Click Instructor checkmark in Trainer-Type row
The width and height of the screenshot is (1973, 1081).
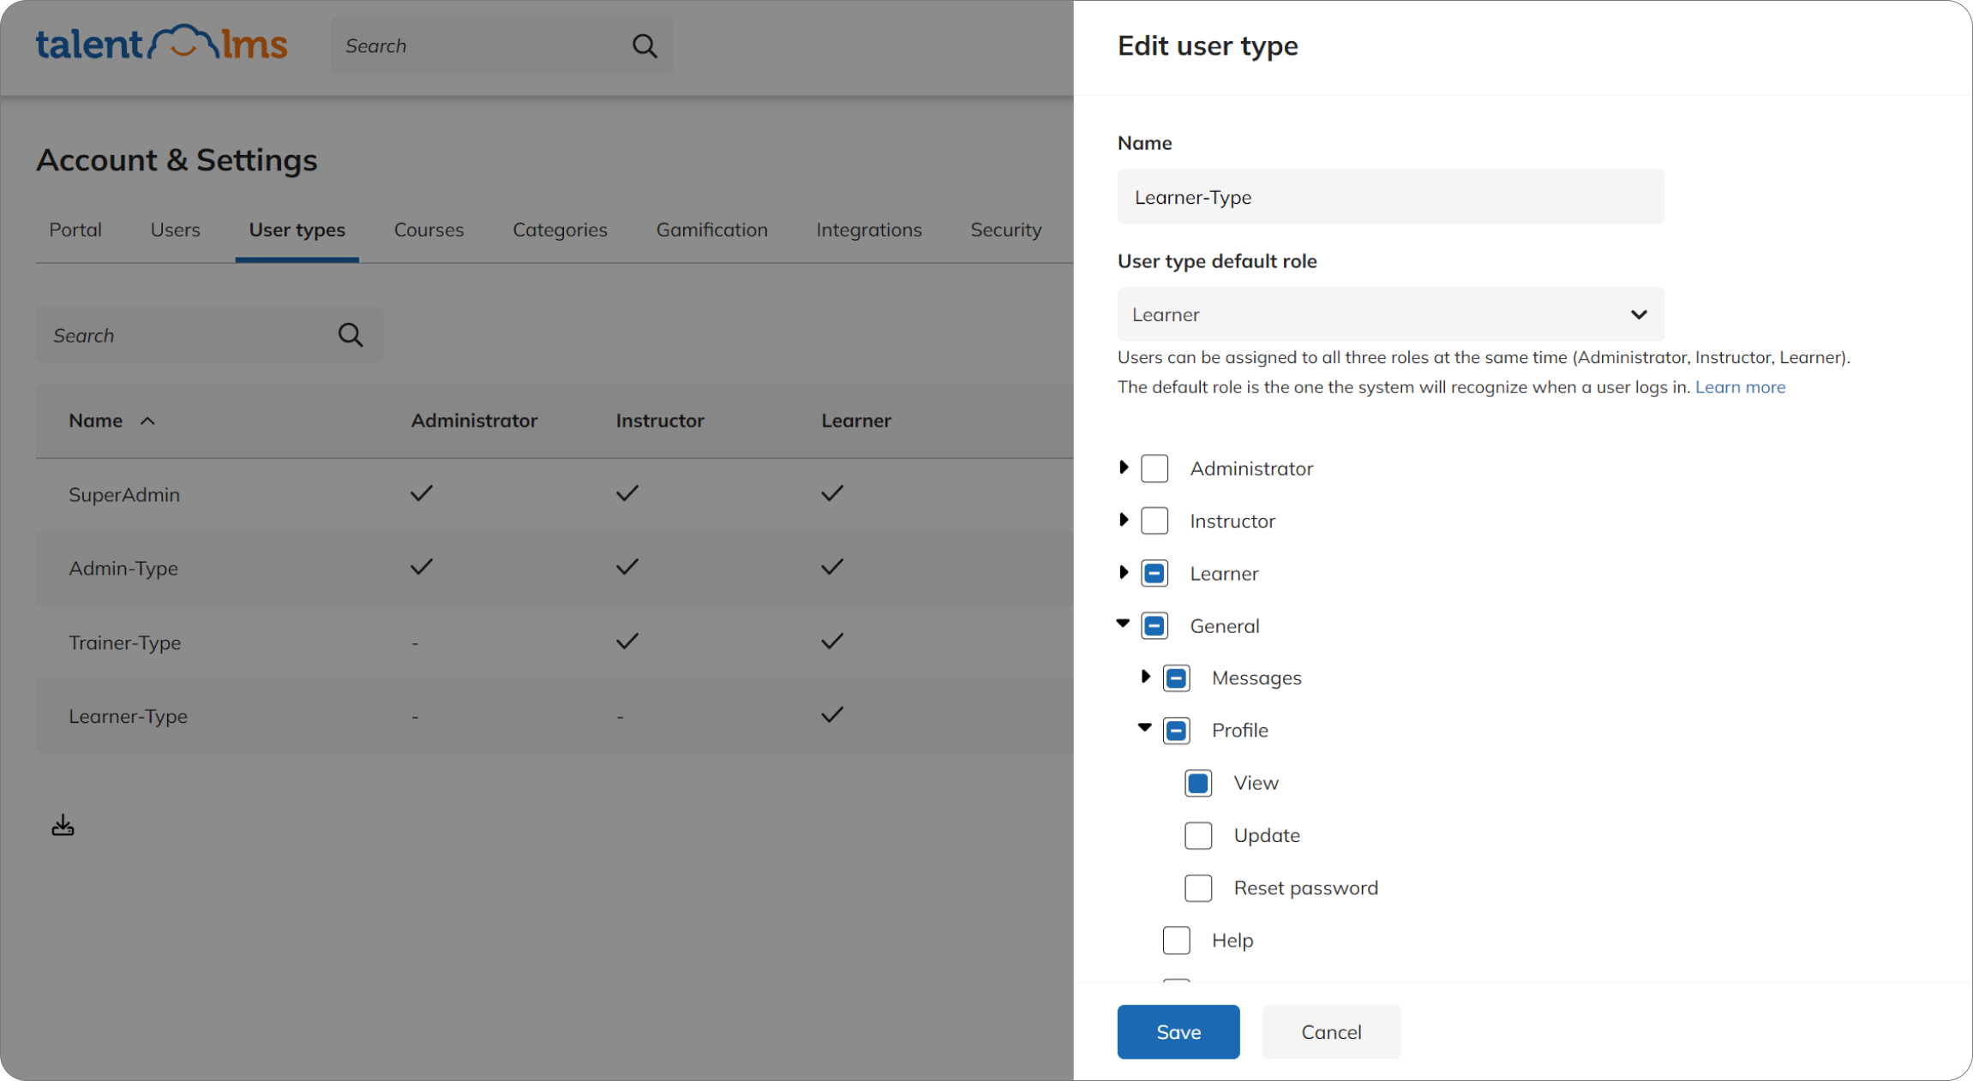(x=627, y=642)
